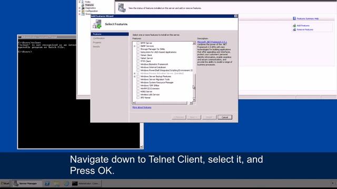Select Diagnostics in Server Manager tree
The image size is (337, 189).
(90, 8)
